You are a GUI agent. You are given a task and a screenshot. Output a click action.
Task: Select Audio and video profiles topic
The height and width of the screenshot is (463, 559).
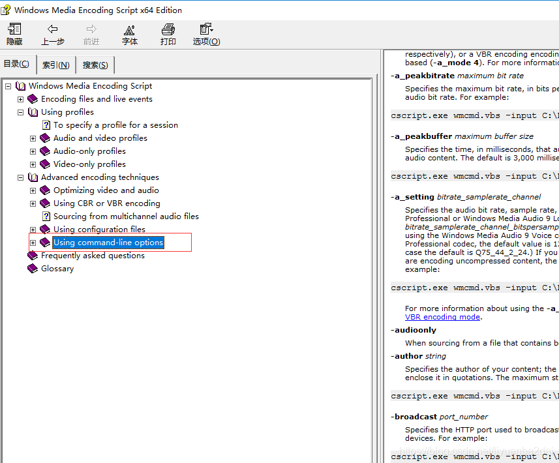[x=100, y=138]
